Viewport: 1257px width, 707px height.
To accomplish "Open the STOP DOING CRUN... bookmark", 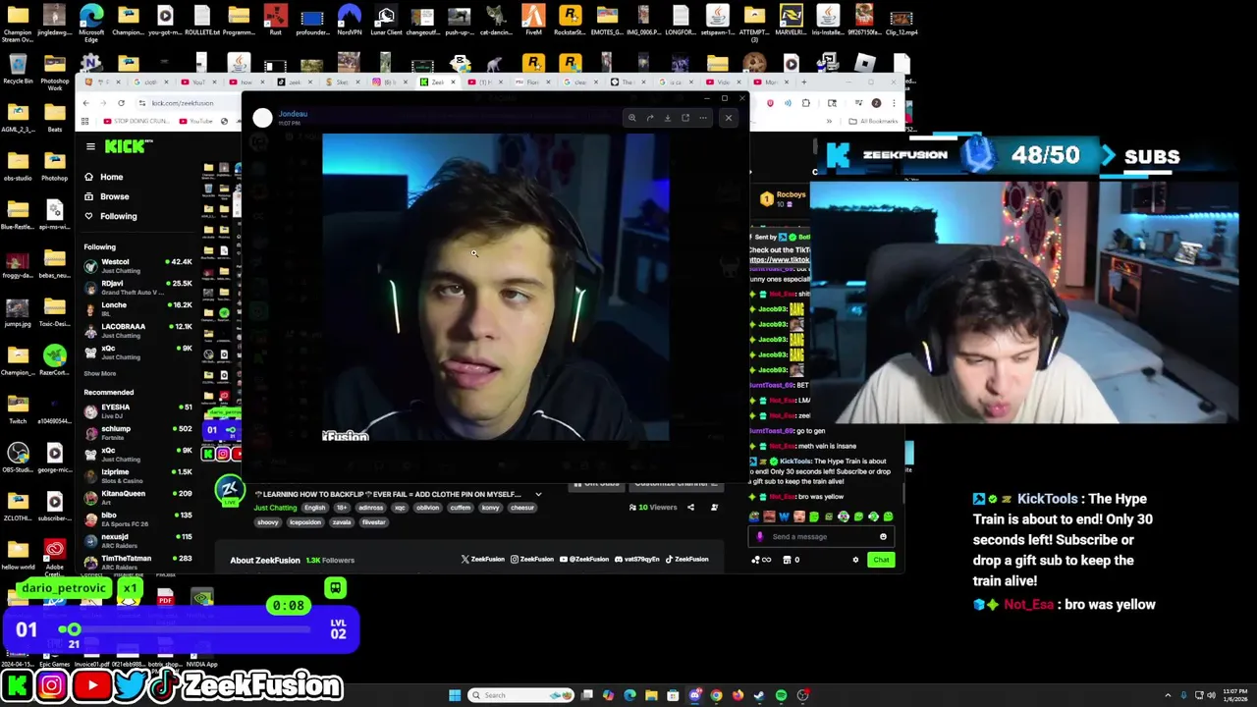I will [x=137, y=121].
